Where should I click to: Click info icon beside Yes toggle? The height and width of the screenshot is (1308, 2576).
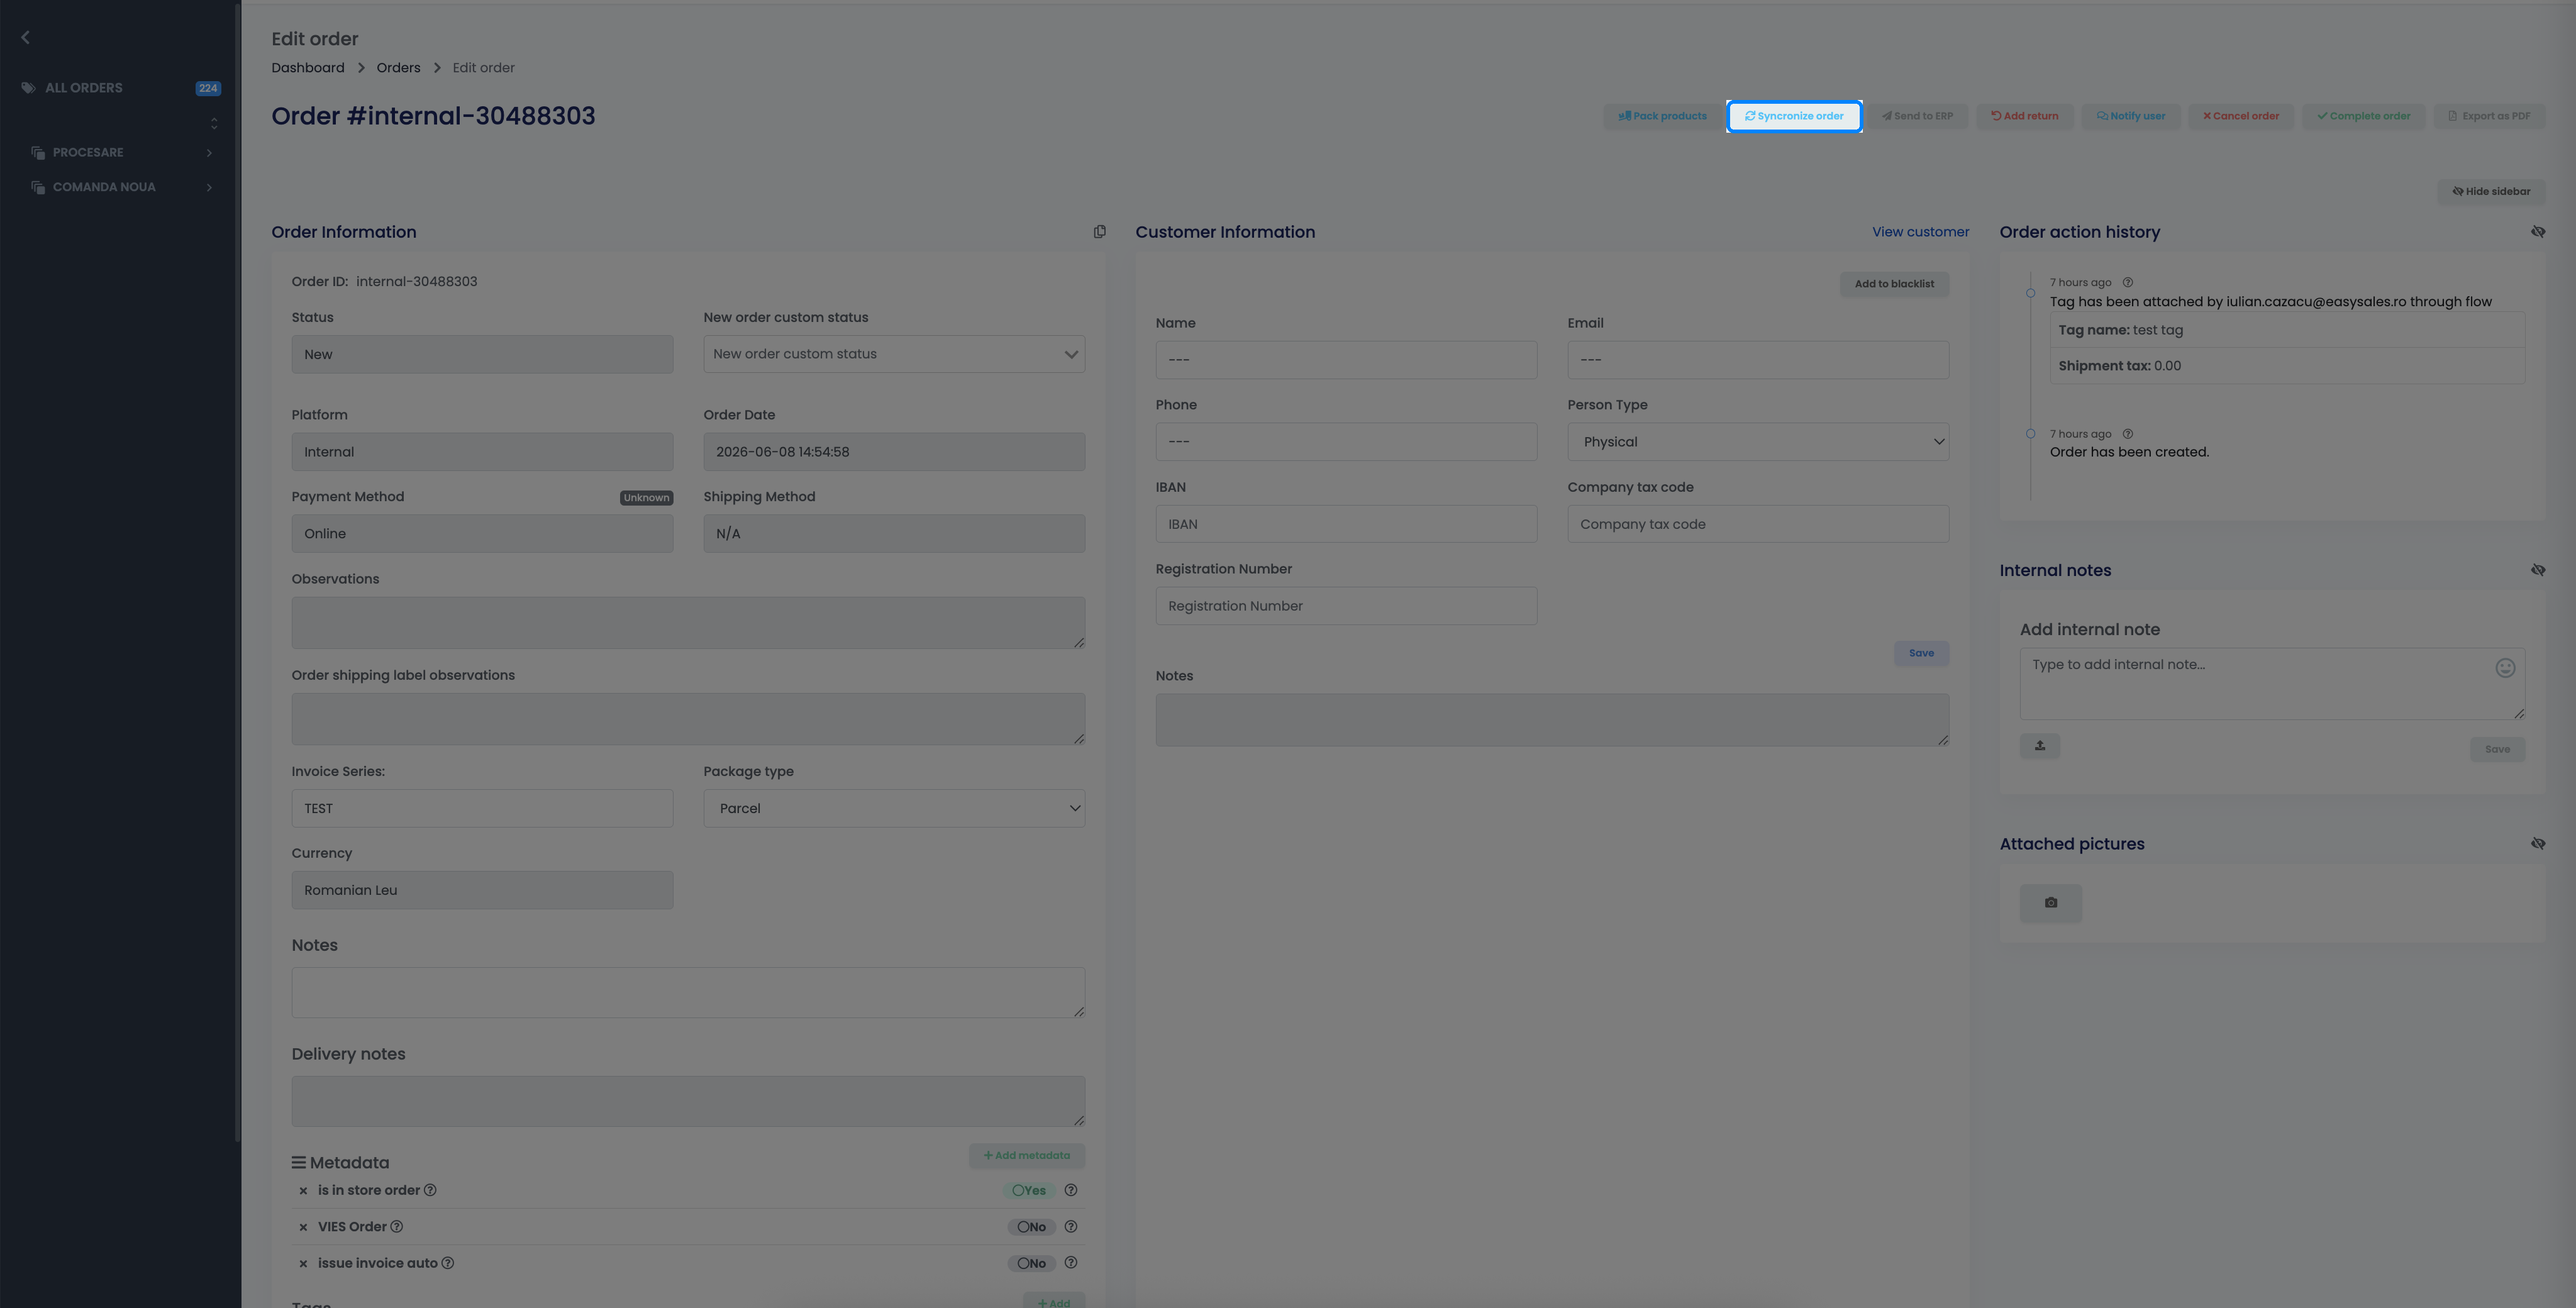(x=1070, y=1190)
